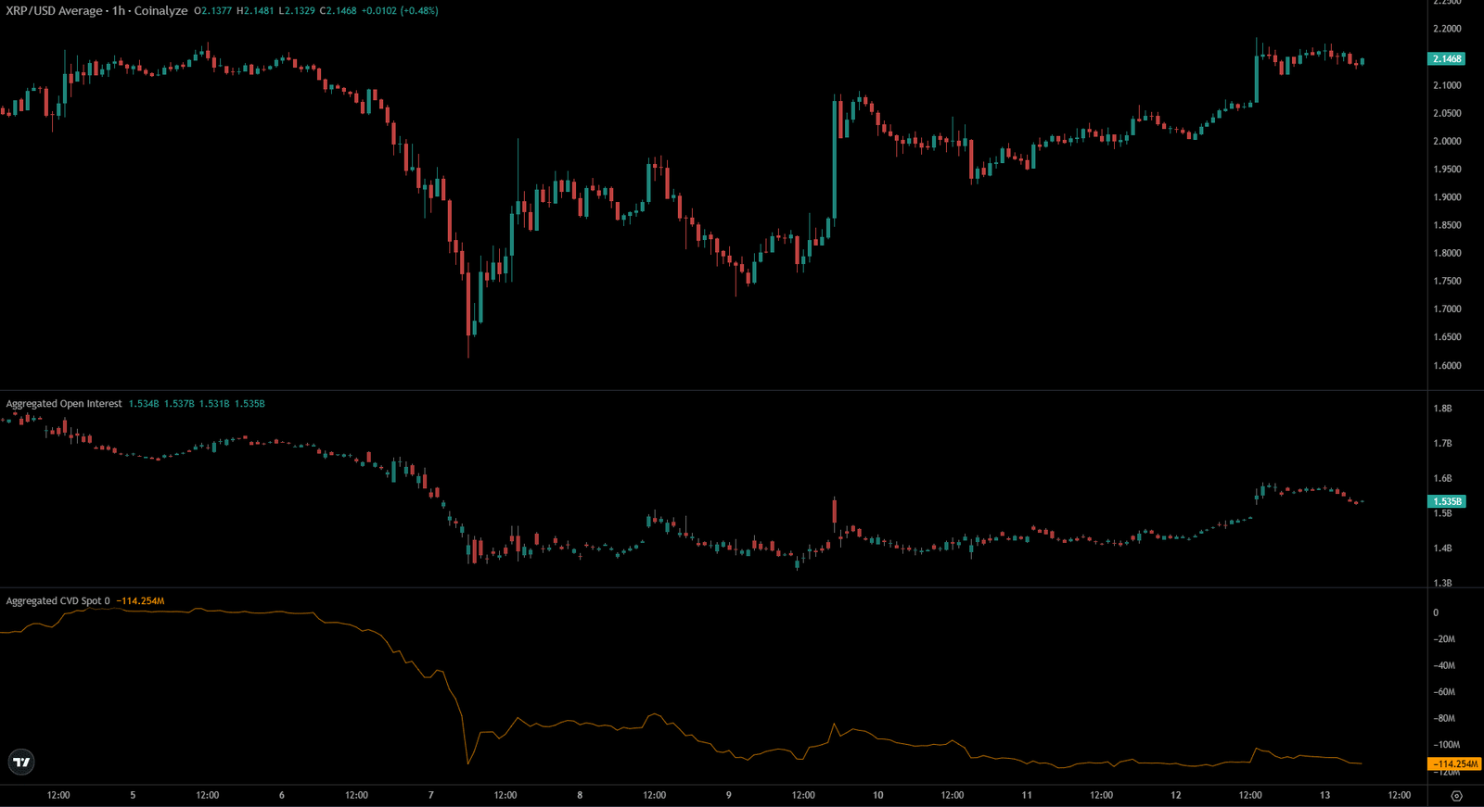The width and height of the screenshot is (1484, 807).
Task: Click the date 13 time axis label
Action: [1324, 795]
